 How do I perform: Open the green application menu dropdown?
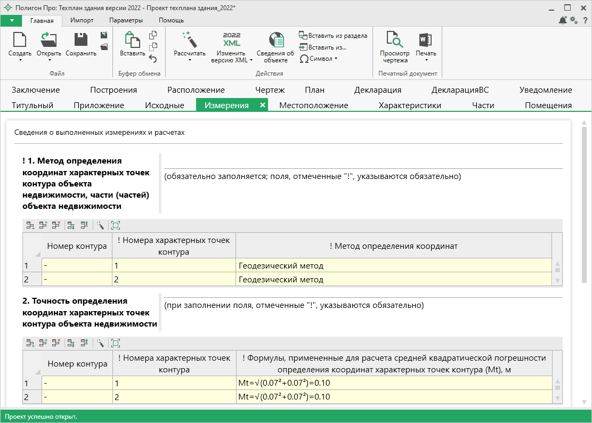click(x=12, y=20)
